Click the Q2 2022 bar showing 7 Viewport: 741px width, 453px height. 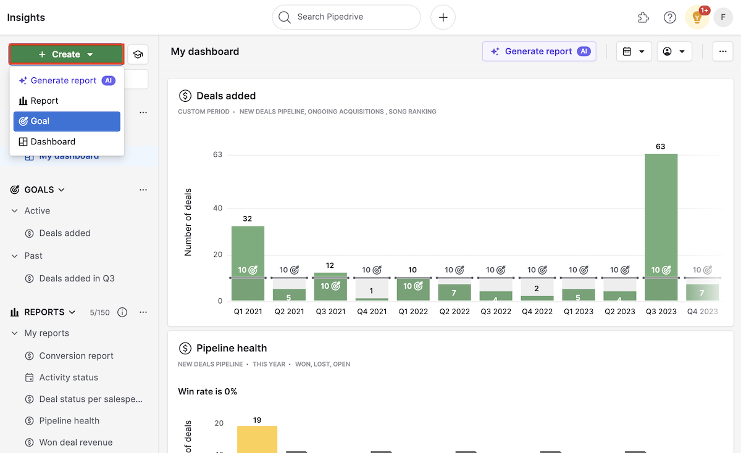[x=454, y=293]
